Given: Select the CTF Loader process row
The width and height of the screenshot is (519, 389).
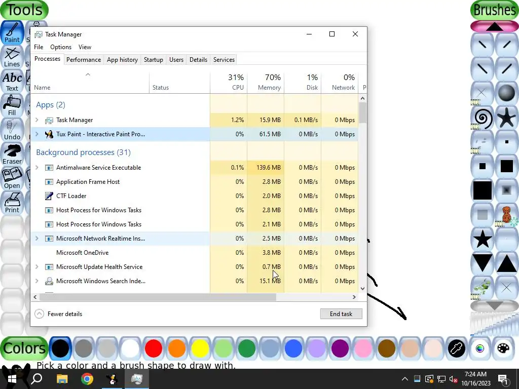Looking at the screenshot, I should point(194,196).
